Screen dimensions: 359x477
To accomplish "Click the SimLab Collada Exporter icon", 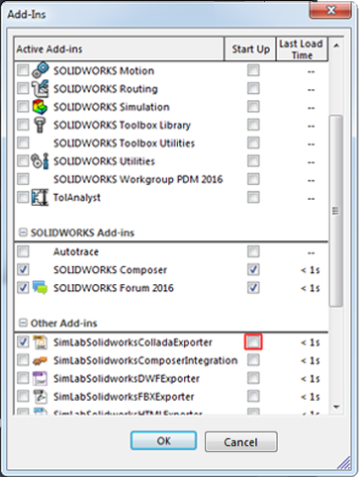I will pos(41,342).
